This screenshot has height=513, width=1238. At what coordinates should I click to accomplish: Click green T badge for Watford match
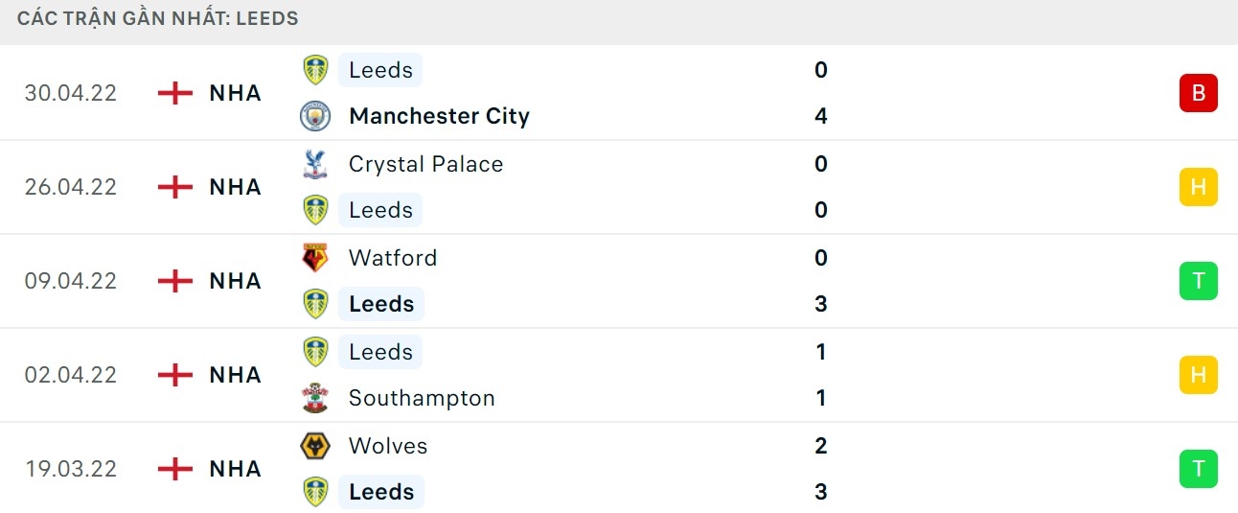[1198, 281]
